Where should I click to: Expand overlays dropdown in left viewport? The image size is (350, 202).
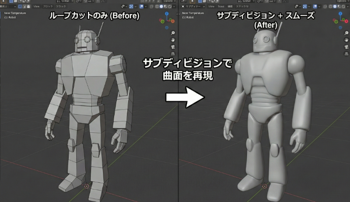[x=146, y=7]
